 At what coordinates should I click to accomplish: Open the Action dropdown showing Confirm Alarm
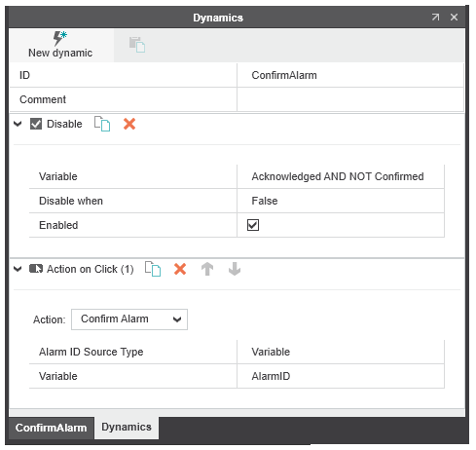[129, 319]
